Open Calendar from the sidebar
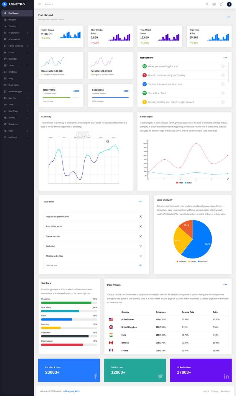This screenshot has width=236, height=396. pyautogui.click(x=12, y=59)
